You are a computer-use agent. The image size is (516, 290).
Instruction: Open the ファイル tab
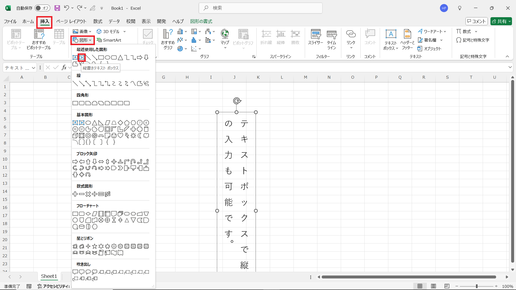click(x=10, y=21)
